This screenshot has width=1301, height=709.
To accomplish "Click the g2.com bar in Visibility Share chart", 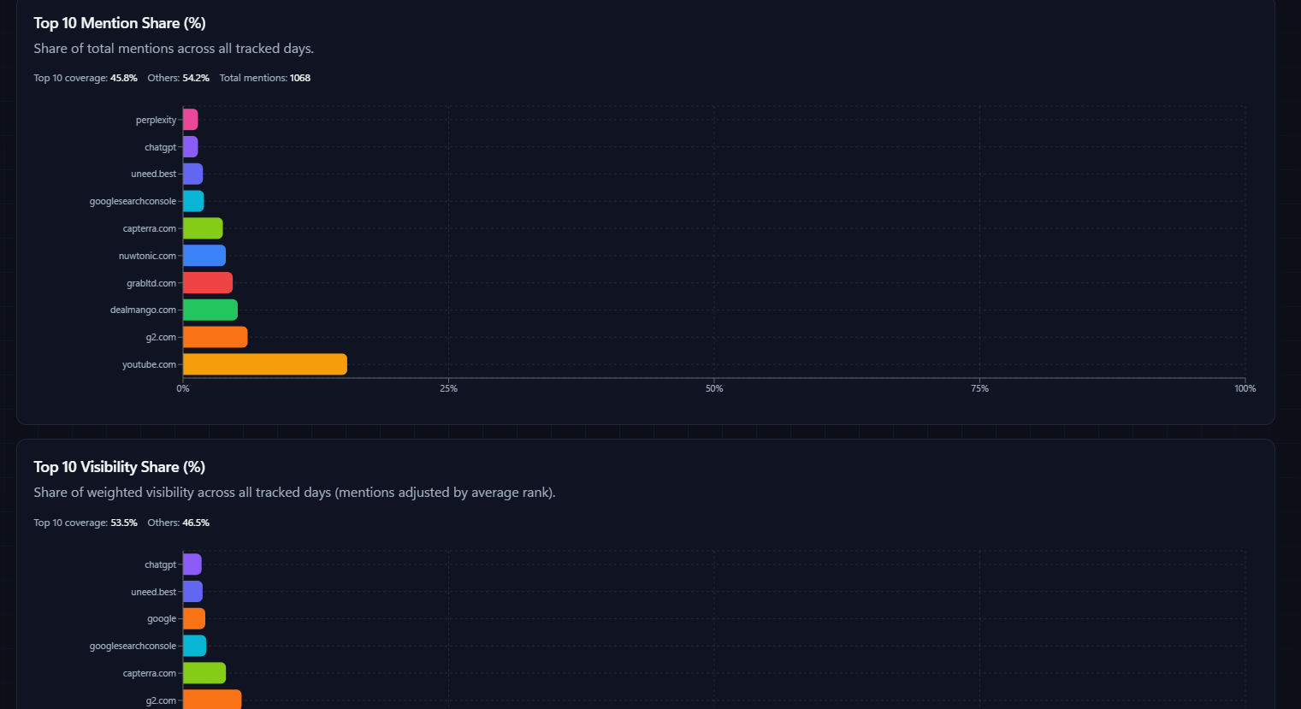I will pyautogui.click(x=212, y=700).
